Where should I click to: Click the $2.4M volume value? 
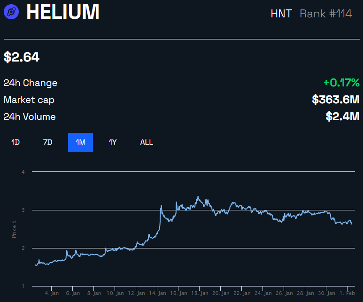click(x=343, y=116)
